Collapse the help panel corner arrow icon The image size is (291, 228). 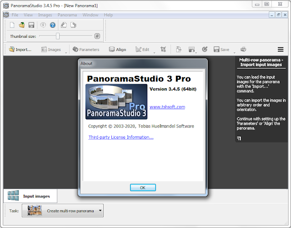(239, 138)
